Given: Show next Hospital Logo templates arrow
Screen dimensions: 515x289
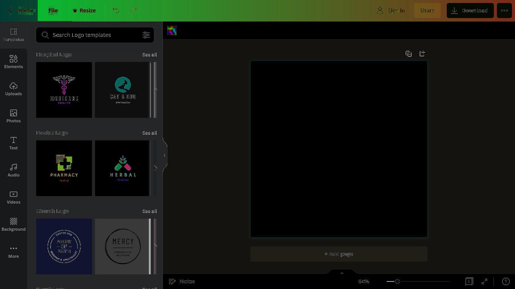Looking at the screenshot, I should tap(155, 90).
